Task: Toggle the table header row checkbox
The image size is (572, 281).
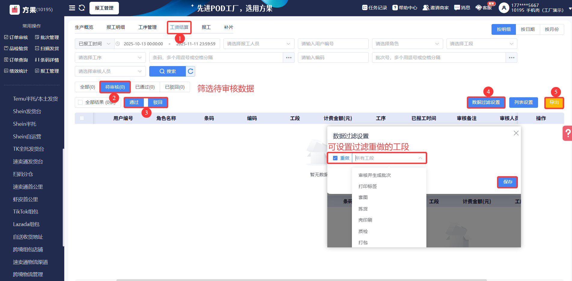Action: point(82,118)
